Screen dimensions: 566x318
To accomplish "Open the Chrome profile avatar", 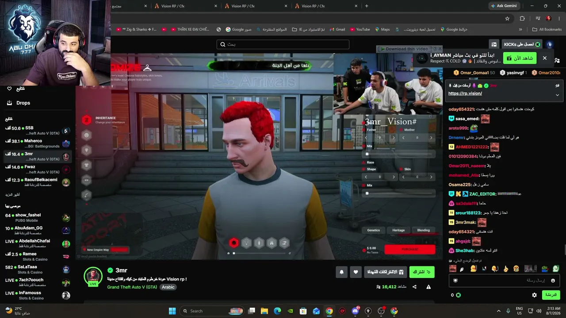I will [x=548, y=19].
